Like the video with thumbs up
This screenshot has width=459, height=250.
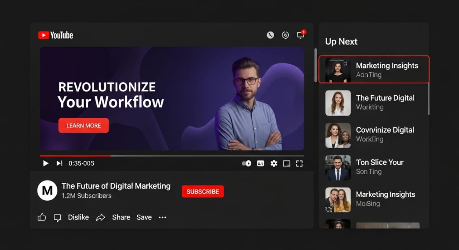42,217
